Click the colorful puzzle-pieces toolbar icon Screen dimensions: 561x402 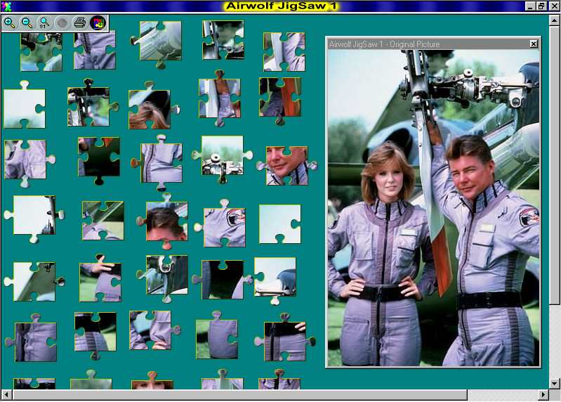tap(98, 23)
